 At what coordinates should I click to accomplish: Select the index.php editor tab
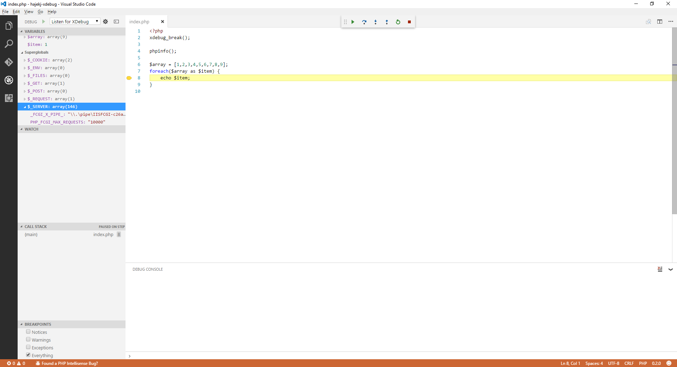click(139, 22)
